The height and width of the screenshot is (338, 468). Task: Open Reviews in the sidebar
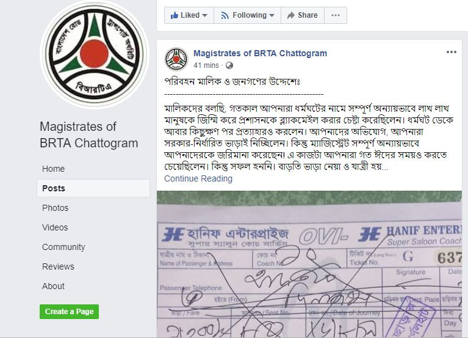[x=58, y=266]
